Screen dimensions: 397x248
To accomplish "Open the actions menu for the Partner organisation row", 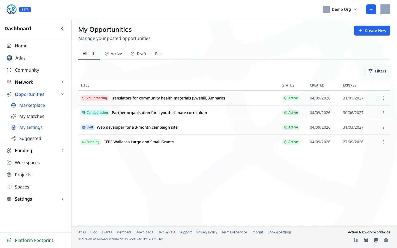I will [x=383, y=113].
